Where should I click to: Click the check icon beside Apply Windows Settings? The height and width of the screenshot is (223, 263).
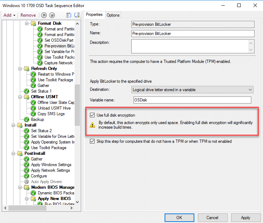[x=27, y=165]
